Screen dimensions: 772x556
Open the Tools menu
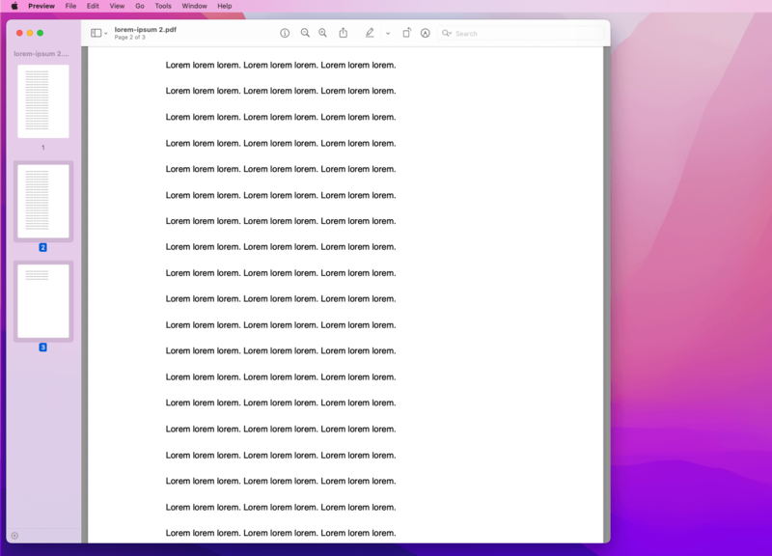point(164,5)
